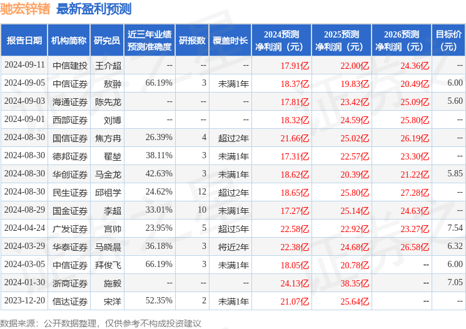466x329 pixels.
Task: Click the 机构简称 column header
Action: [69, 41]
